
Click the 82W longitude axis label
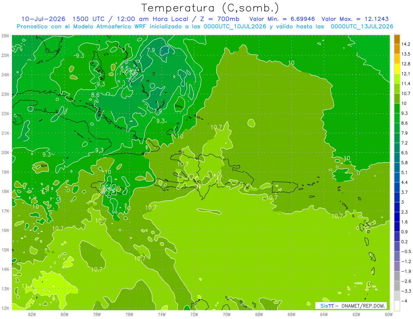pos(32,314)
